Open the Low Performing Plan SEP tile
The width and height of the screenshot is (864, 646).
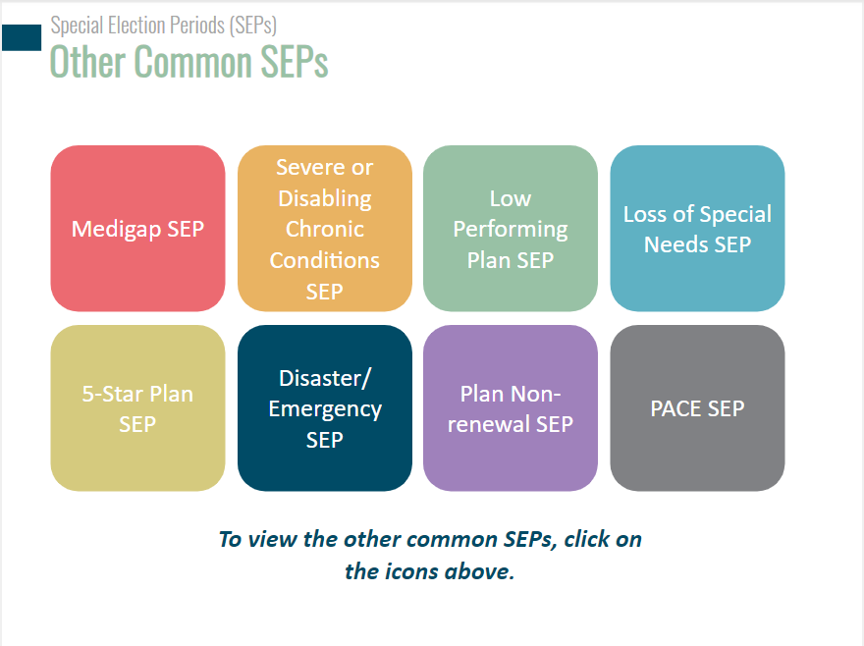pos(511,228)
